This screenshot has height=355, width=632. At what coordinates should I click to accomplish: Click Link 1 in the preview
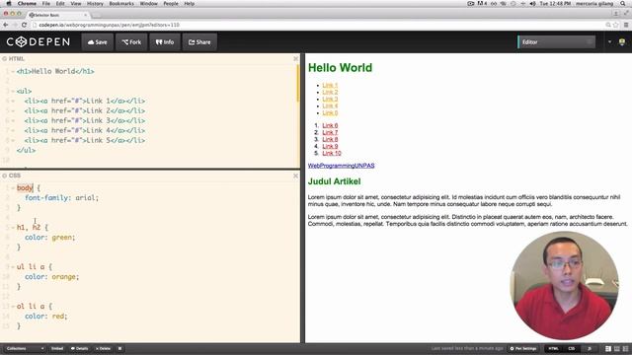coord(330,85)
